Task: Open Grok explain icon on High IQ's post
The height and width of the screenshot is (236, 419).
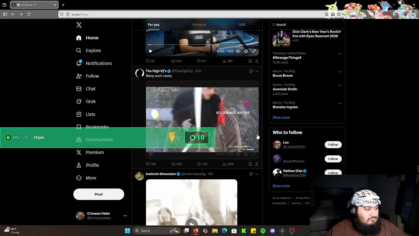Action: [x=251, y=71]
